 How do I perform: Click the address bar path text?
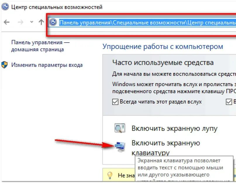coord(147,23)
